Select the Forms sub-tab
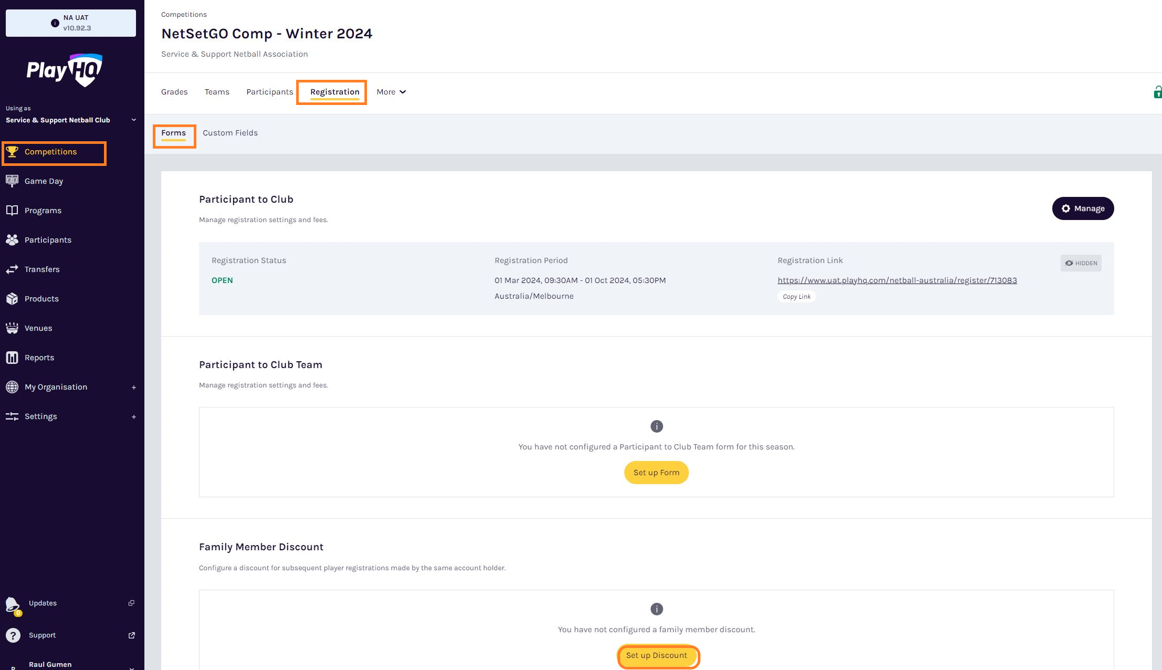1162x670 pixels. point(173,133)
